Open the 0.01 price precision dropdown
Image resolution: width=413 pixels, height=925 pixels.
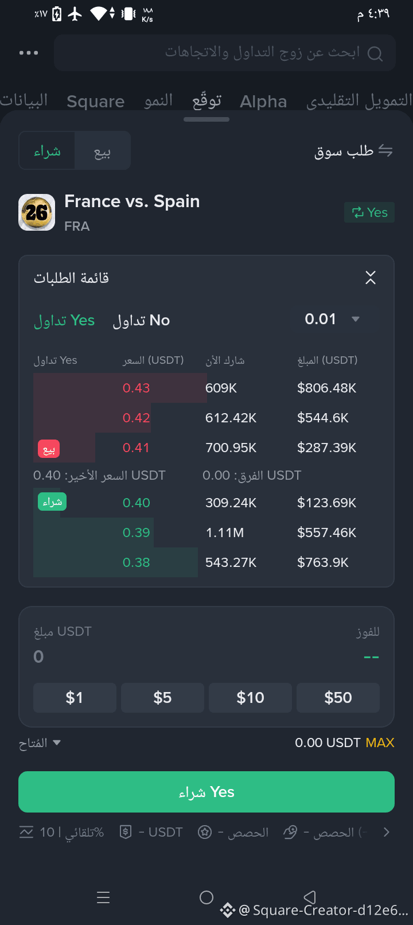333,319
